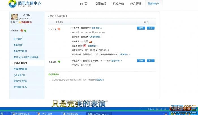Viewport: 198px width, 115px height.
Task: Open 查询余额 sidebar item
Action: pos(18,45)
